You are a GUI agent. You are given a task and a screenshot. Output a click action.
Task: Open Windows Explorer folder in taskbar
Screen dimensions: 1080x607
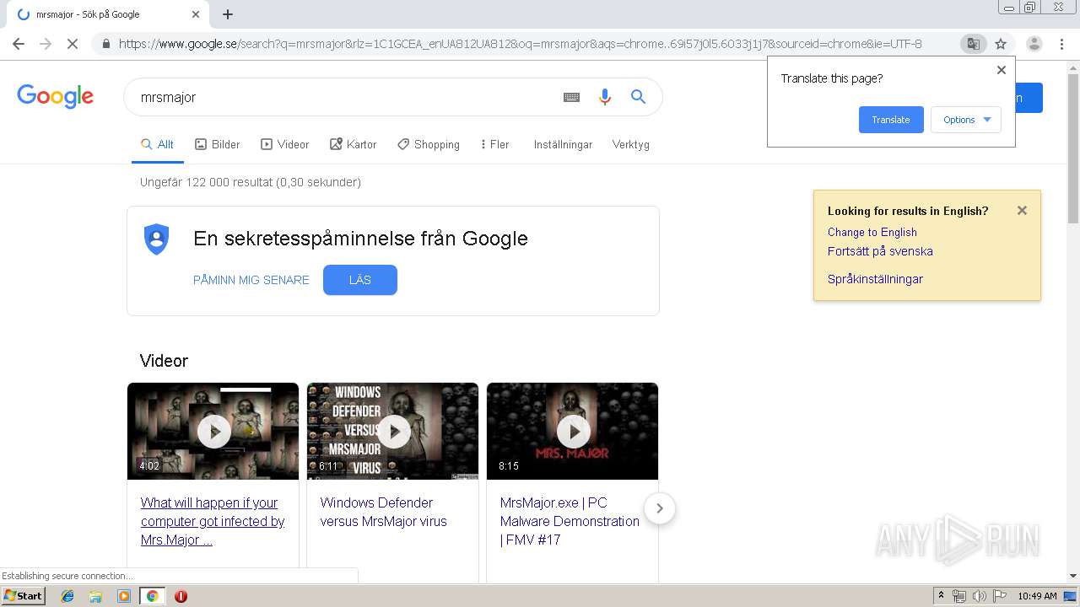pos(95,596)
